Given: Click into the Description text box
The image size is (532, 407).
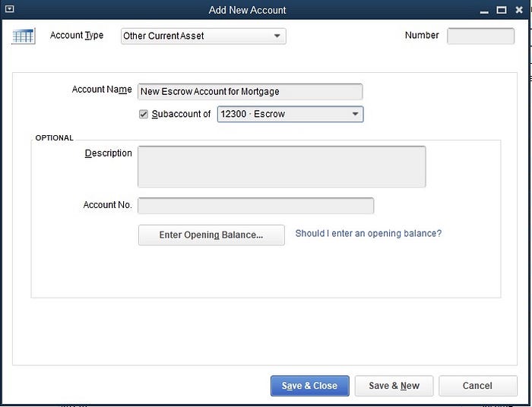Looking at the screenshot, I should [282, 166].
